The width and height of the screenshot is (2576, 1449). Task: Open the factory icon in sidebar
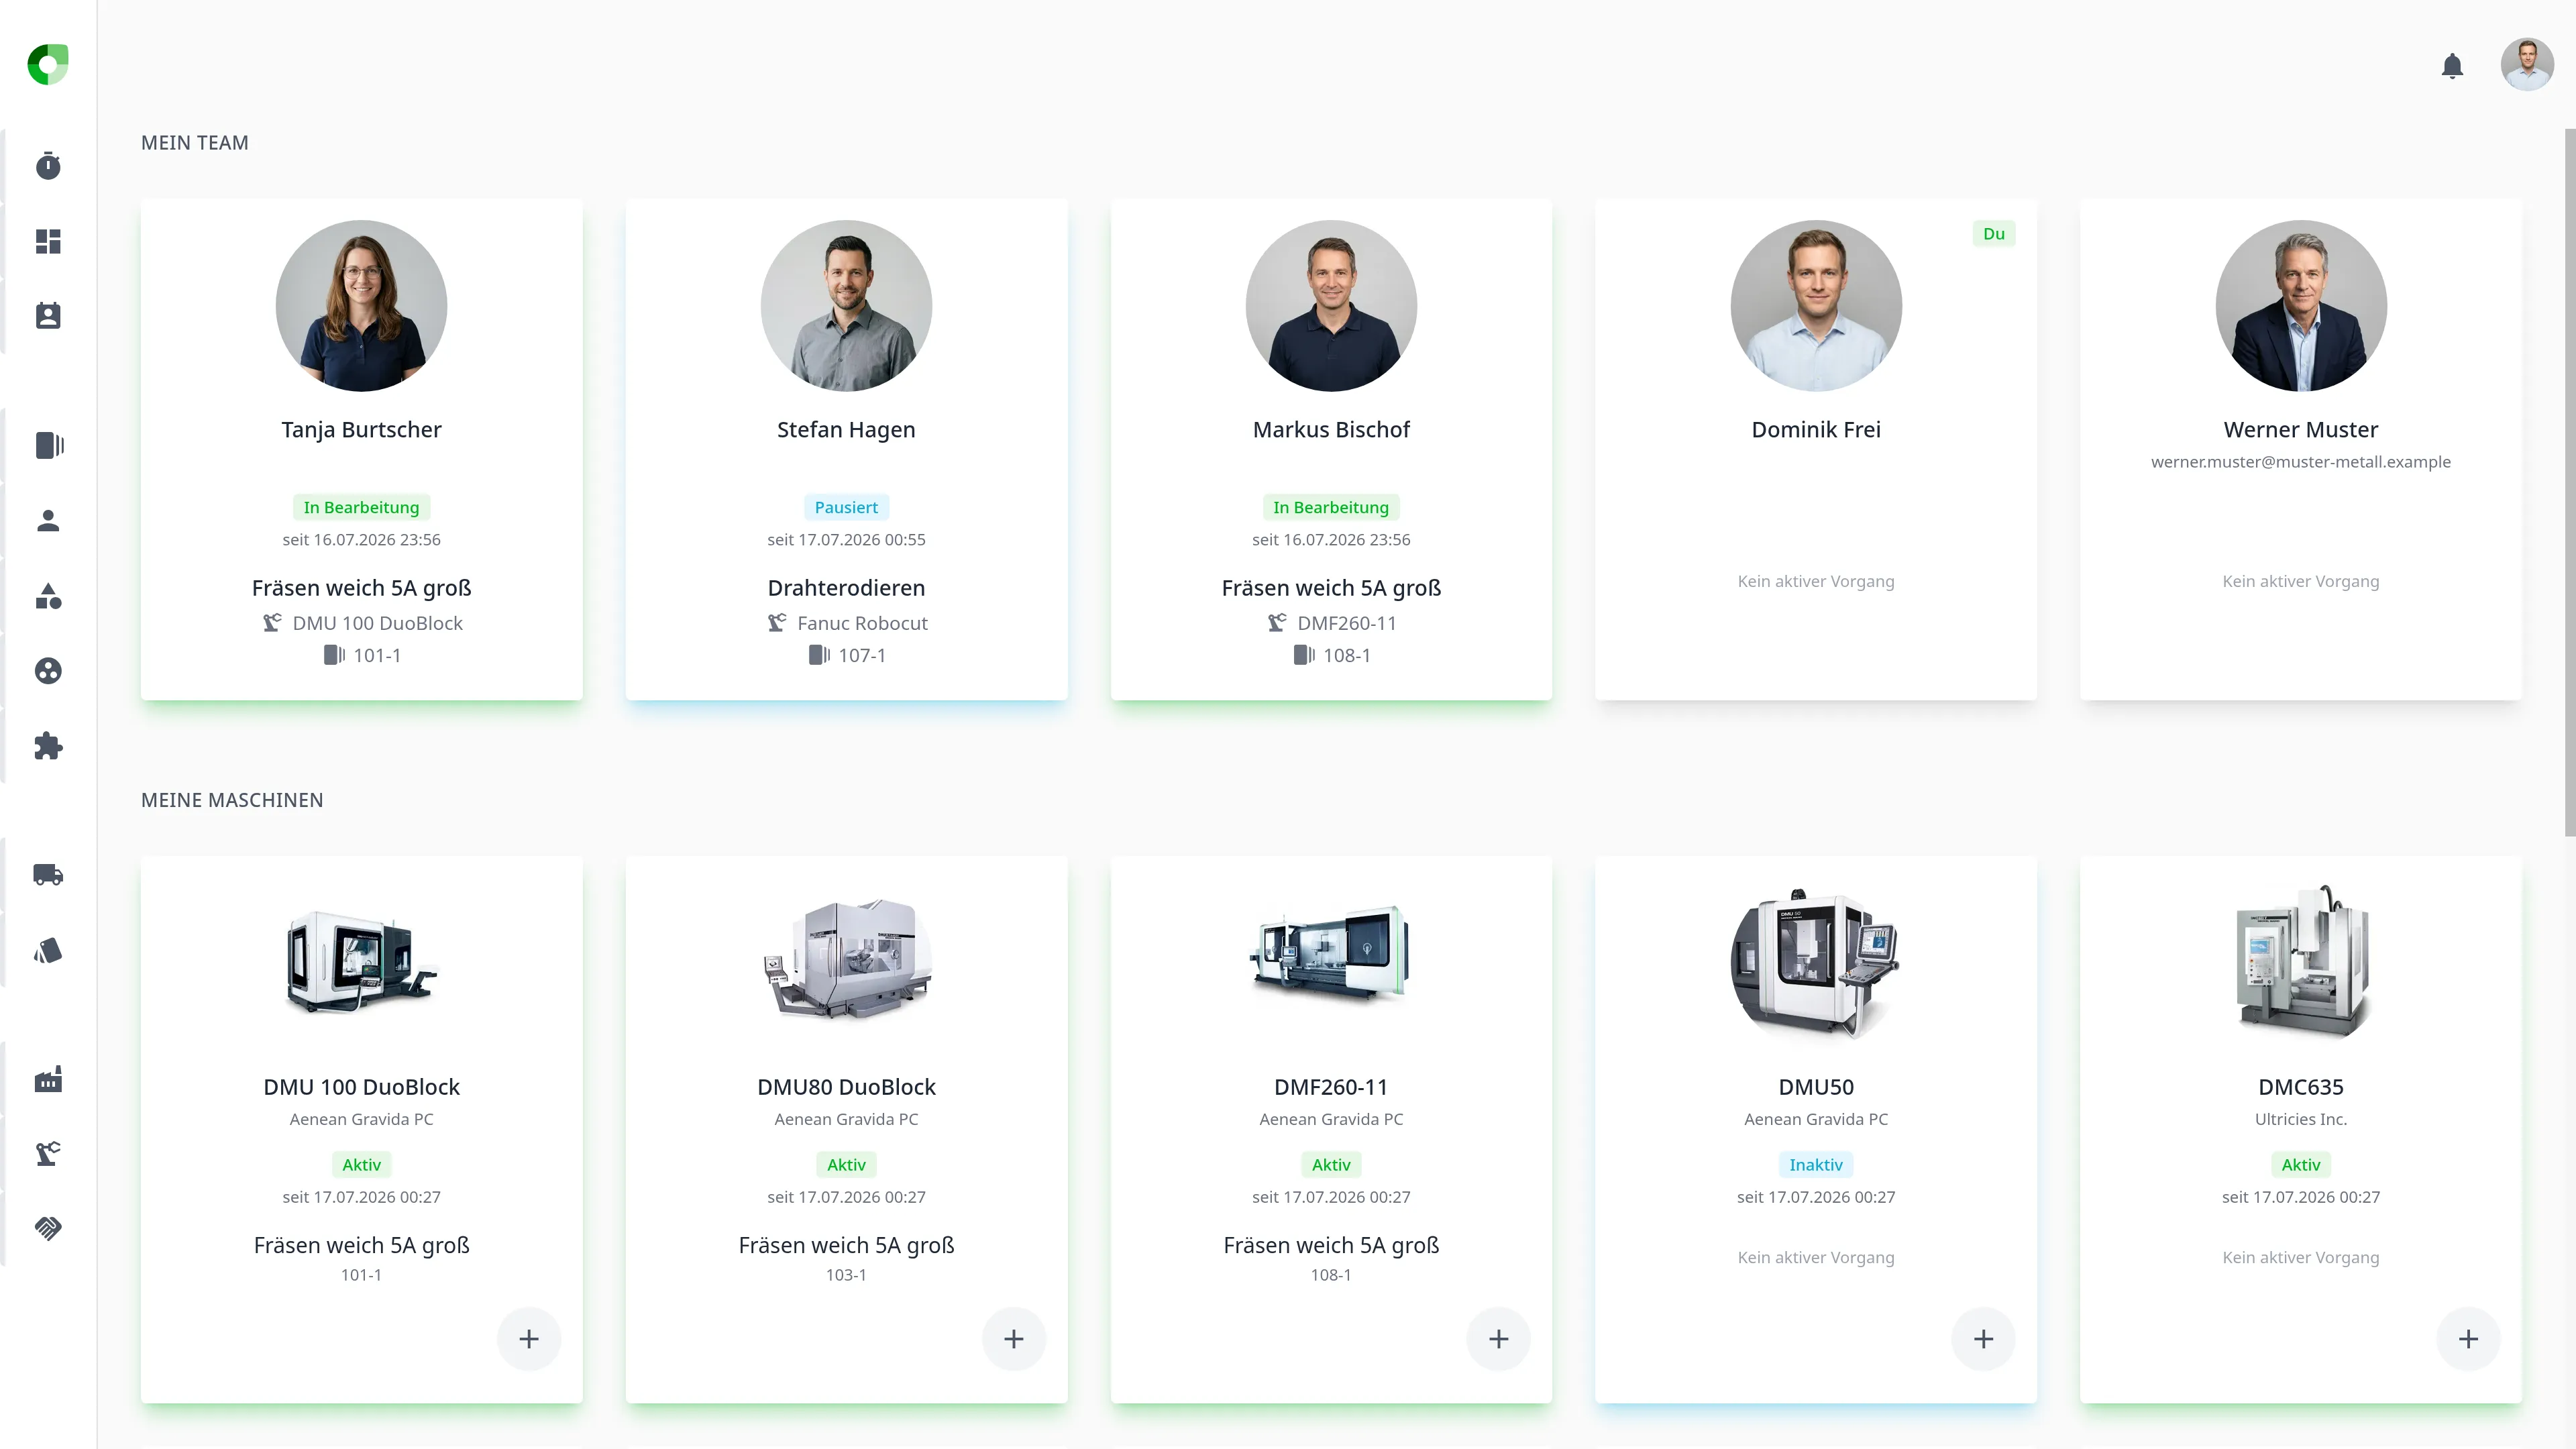coord(48,1079)
